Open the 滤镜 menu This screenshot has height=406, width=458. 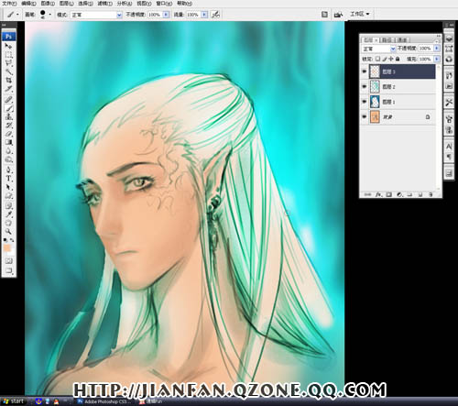click(x=104, y=4)
